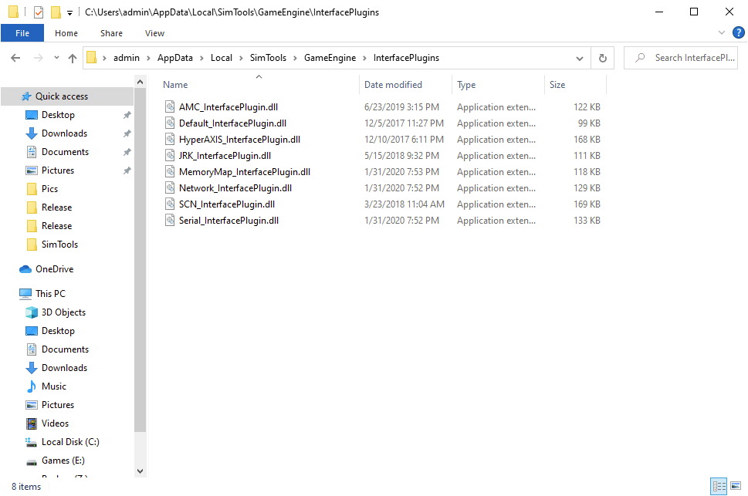The image size is (748, 496).
Task: Select the MemoryMap_InterfacePlugin.dll file icon
Action: [x=170, y=171]
